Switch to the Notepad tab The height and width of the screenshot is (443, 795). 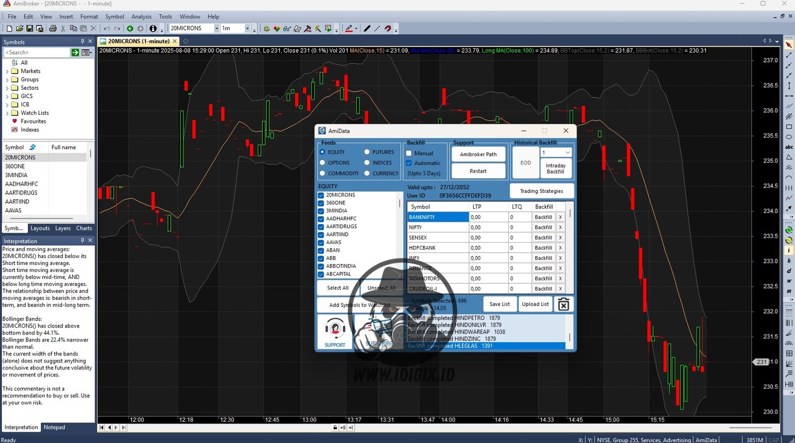[54, 427]
